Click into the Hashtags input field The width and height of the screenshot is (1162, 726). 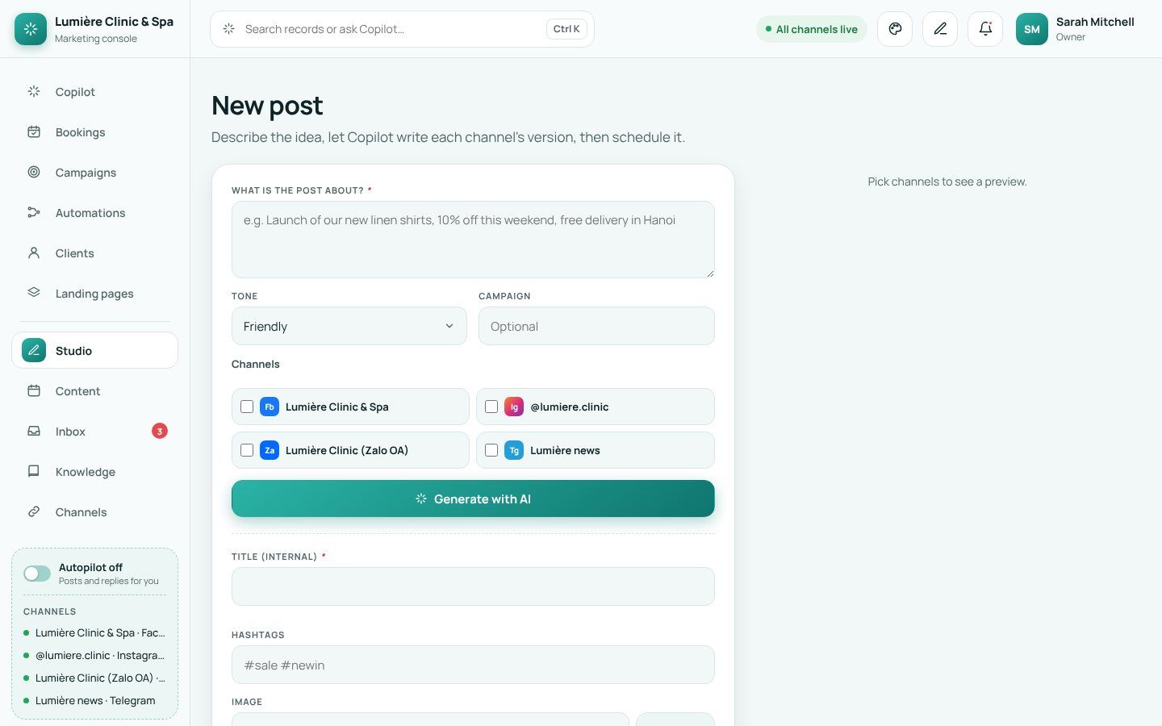[473, 665]
